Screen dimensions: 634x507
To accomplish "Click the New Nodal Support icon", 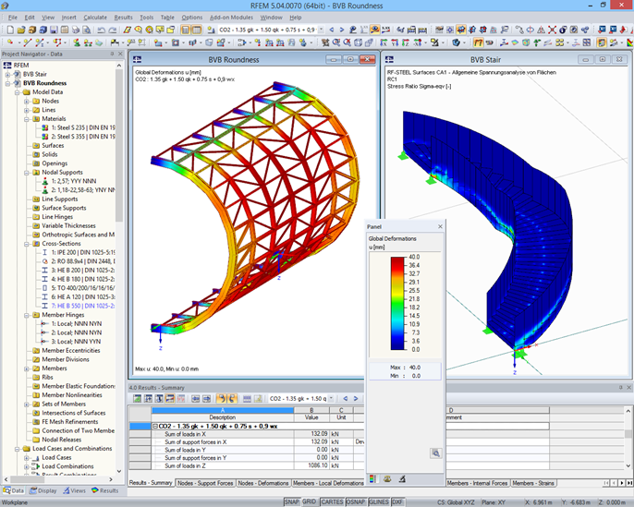I will point(77,42).
